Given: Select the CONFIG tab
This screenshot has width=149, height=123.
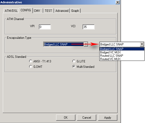Looking at the screenshot, I should (26, 10).
